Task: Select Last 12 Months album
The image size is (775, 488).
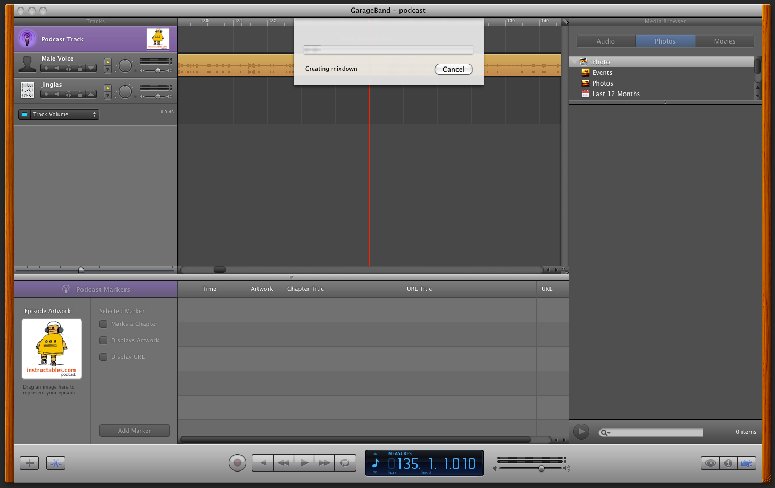Action: click(x=616, y=94)
